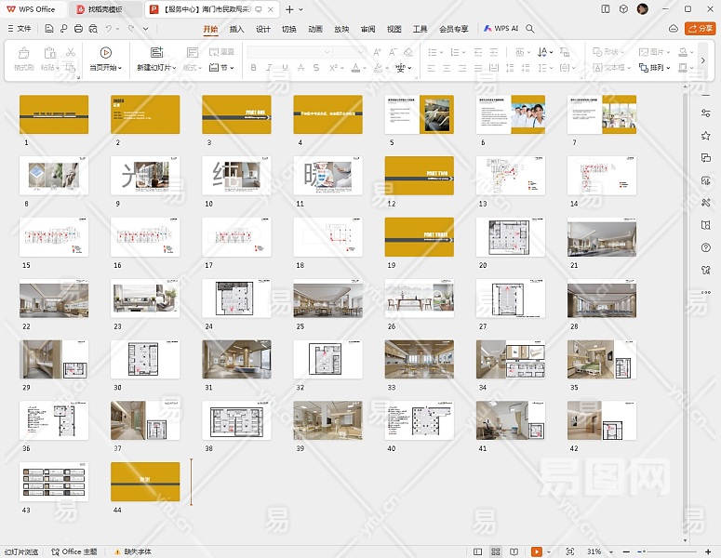721x558 pixels.
Task: Switch to the 动画 animation tab
Action: click(x=315, y=29)
